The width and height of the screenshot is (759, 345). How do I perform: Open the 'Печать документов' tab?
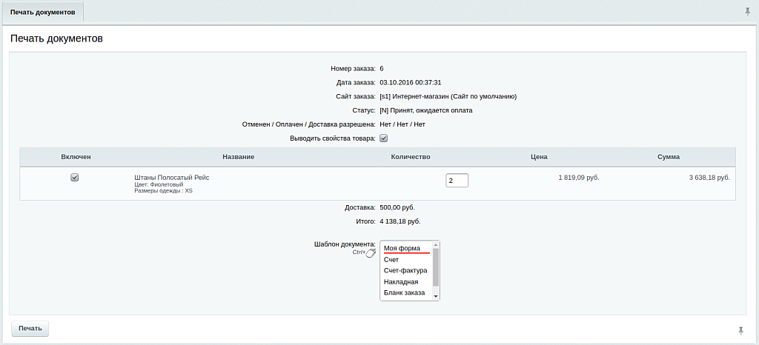(x=42, y=12)
